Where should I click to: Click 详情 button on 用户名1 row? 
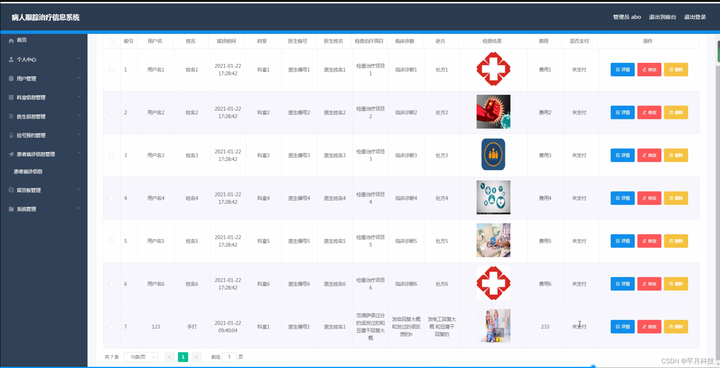(623, 70)
